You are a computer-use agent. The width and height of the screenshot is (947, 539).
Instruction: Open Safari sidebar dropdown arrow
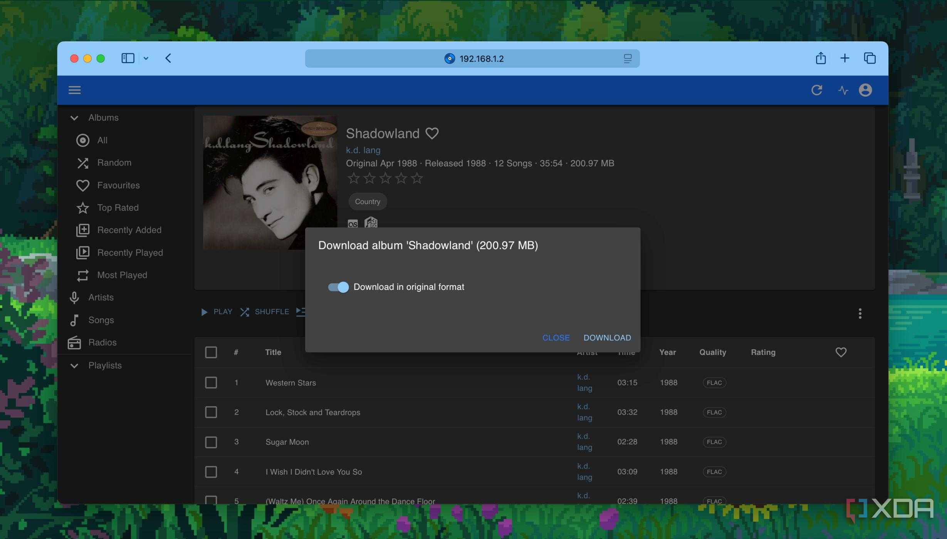(146, 59)
